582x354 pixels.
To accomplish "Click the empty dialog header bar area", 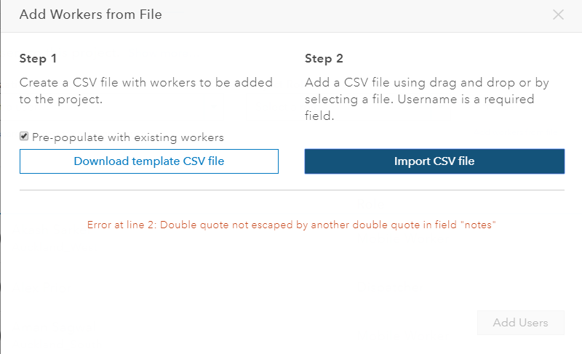I will point(364,15).
